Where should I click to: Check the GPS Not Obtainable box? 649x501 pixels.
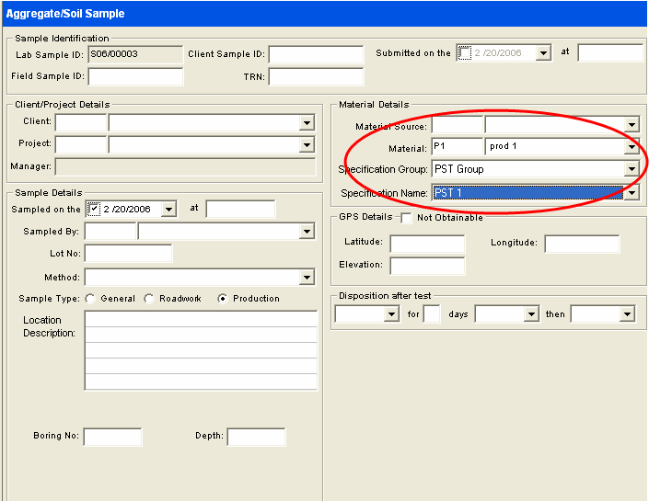point(406,218)
